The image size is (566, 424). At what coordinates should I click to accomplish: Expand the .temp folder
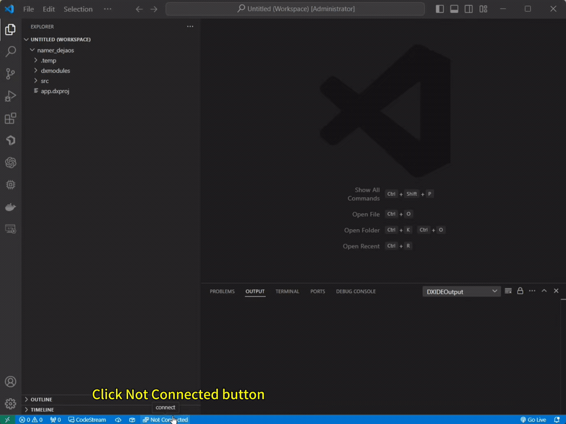pos(111,60)
